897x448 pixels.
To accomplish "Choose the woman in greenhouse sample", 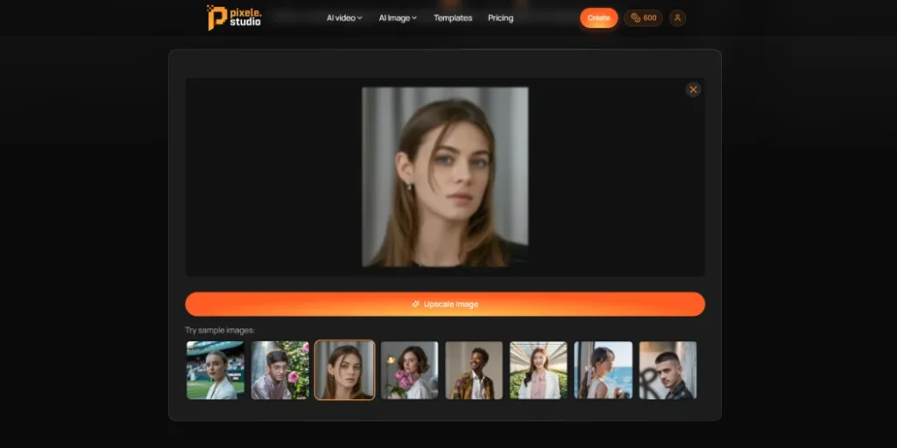I will tap(539, 370).
